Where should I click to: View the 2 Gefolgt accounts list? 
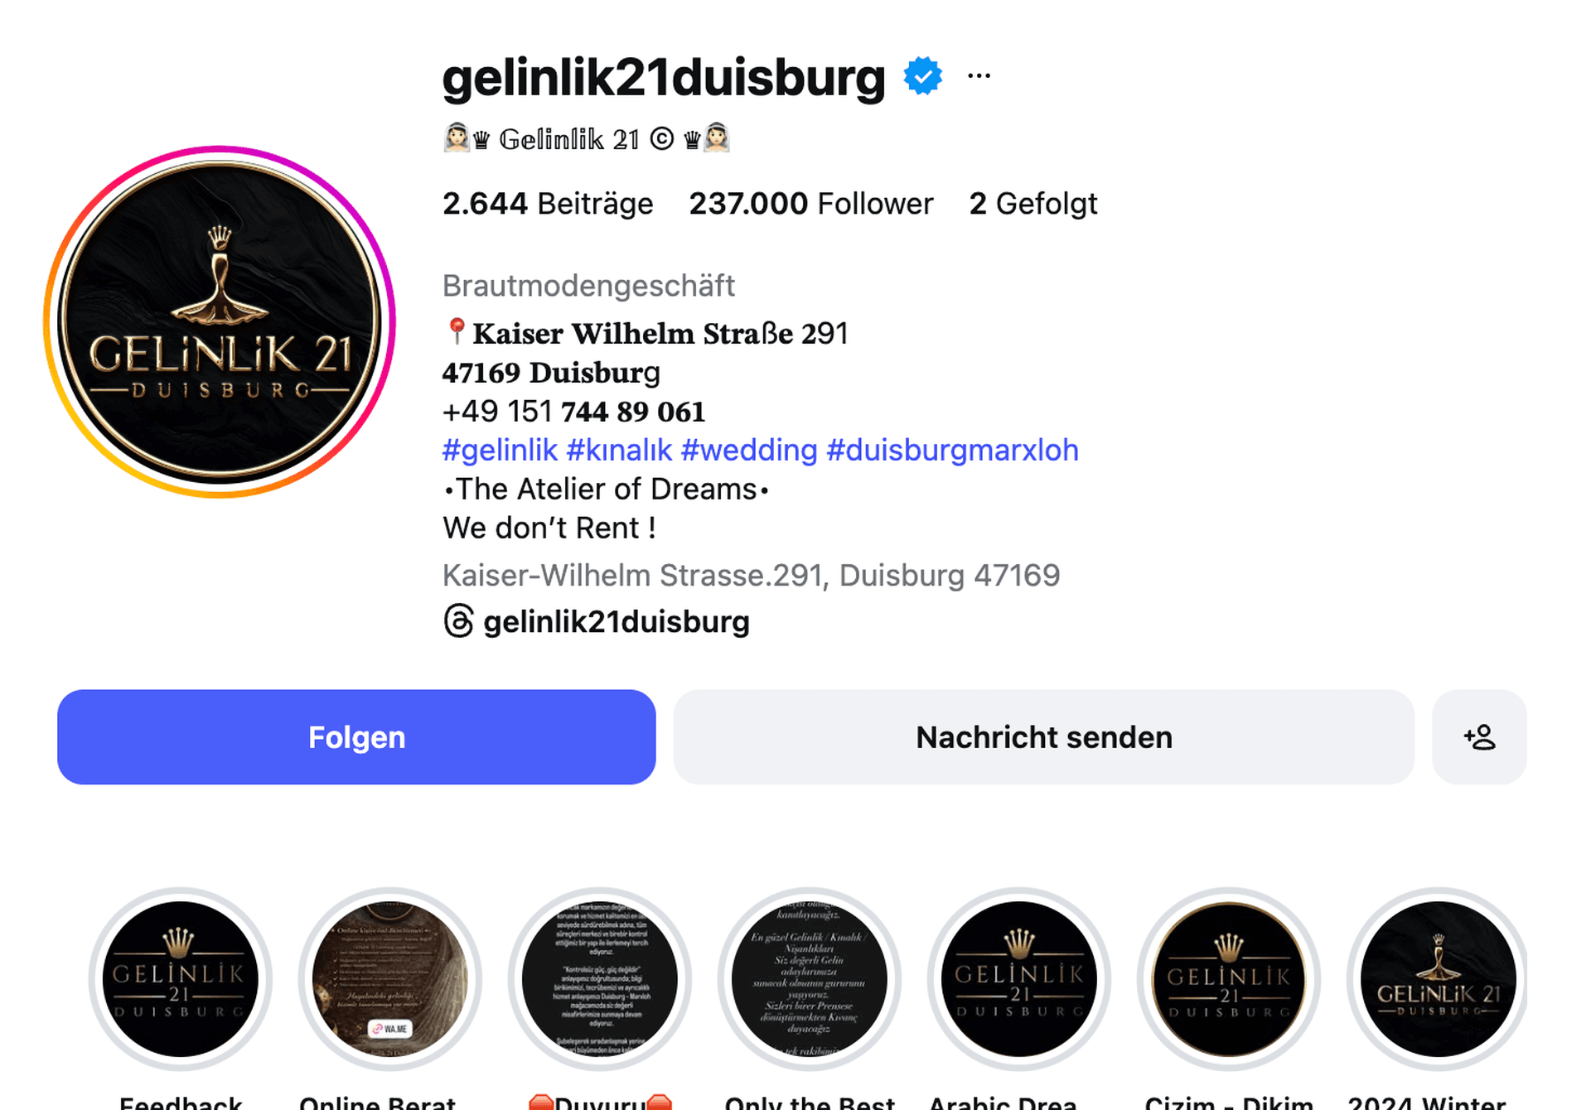[x=1033, y=204]
